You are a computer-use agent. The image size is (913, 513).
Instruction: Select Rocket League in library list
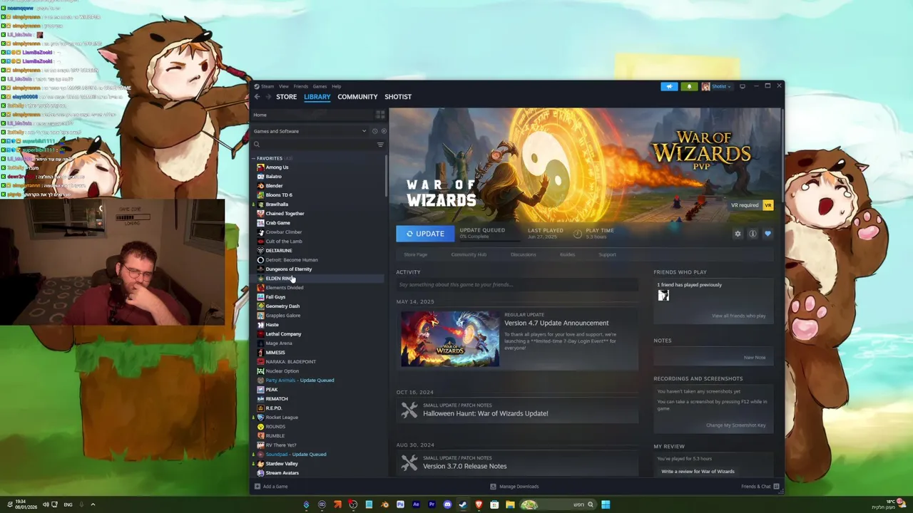pos(282,418)
